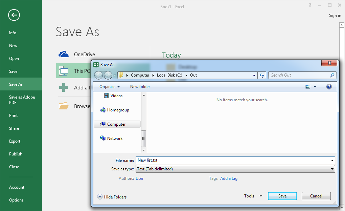Click the User author link

[x=139, y=178]
